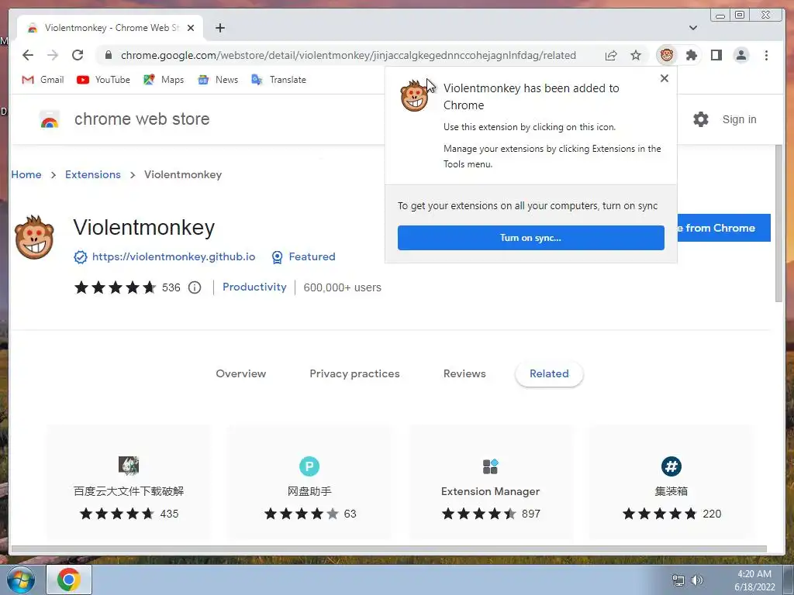
Task: Open the network tray icon
Action: click(678, 580)
